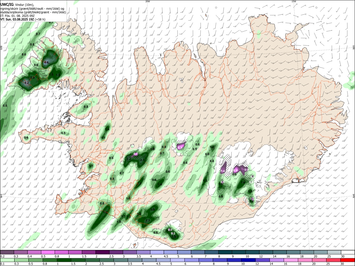Click the darkest blue swatch between 10 and 12
Screen dimensions: 355x266
248,260
